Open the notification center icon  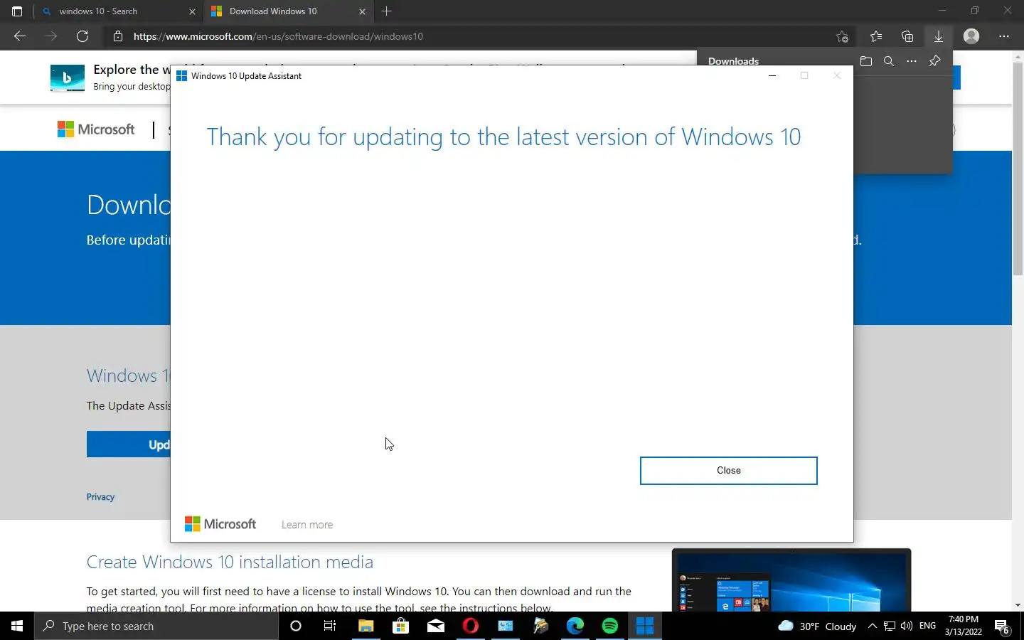[1002, 626]
